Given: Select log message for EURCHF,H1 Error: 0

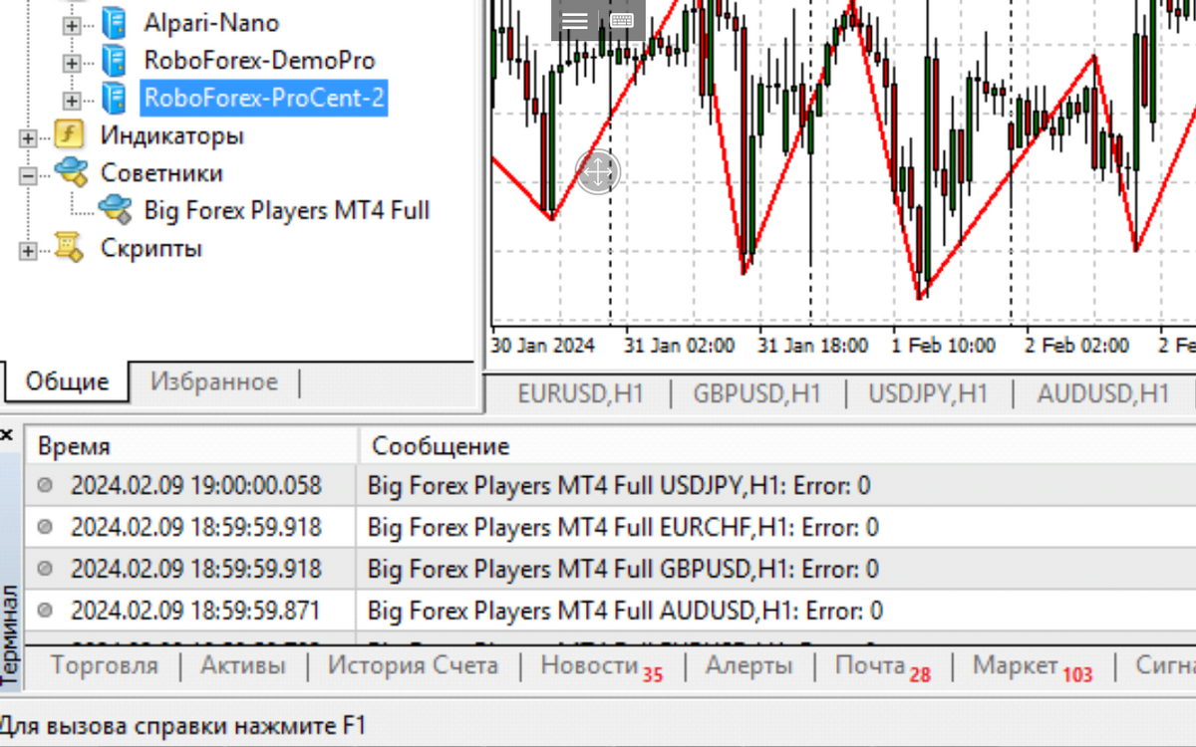Looking at the screenshot, I should click(x=623, y=528).
